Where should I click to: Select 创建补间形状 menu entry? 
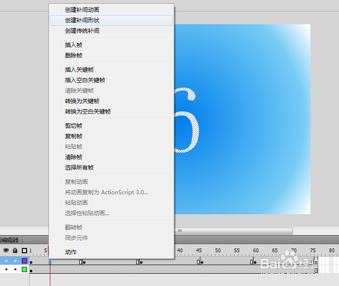112,20
